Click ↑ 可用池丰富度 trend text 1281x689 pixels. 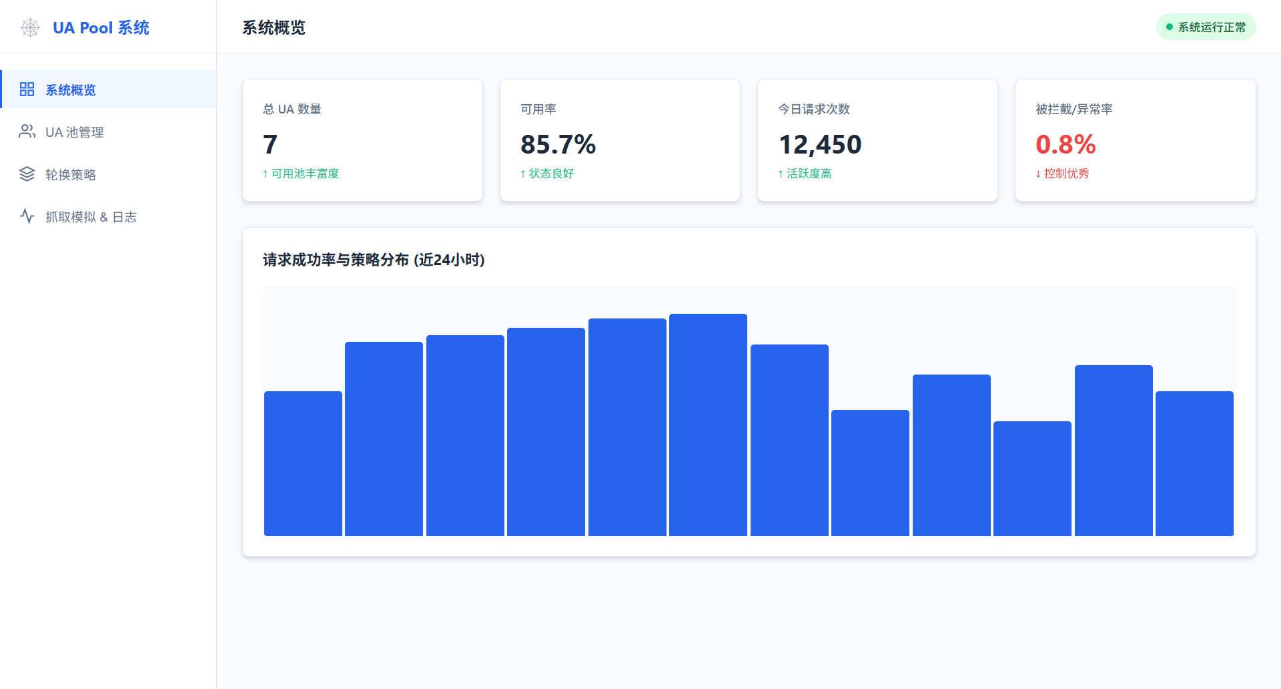click(301, 174)
